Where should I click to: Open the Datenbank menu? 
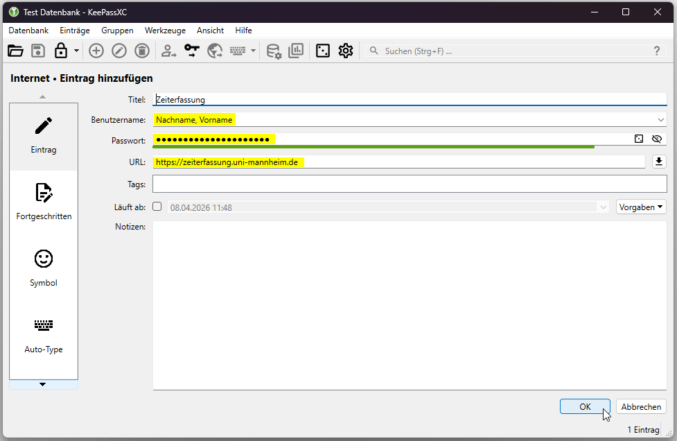click(28, 31)
